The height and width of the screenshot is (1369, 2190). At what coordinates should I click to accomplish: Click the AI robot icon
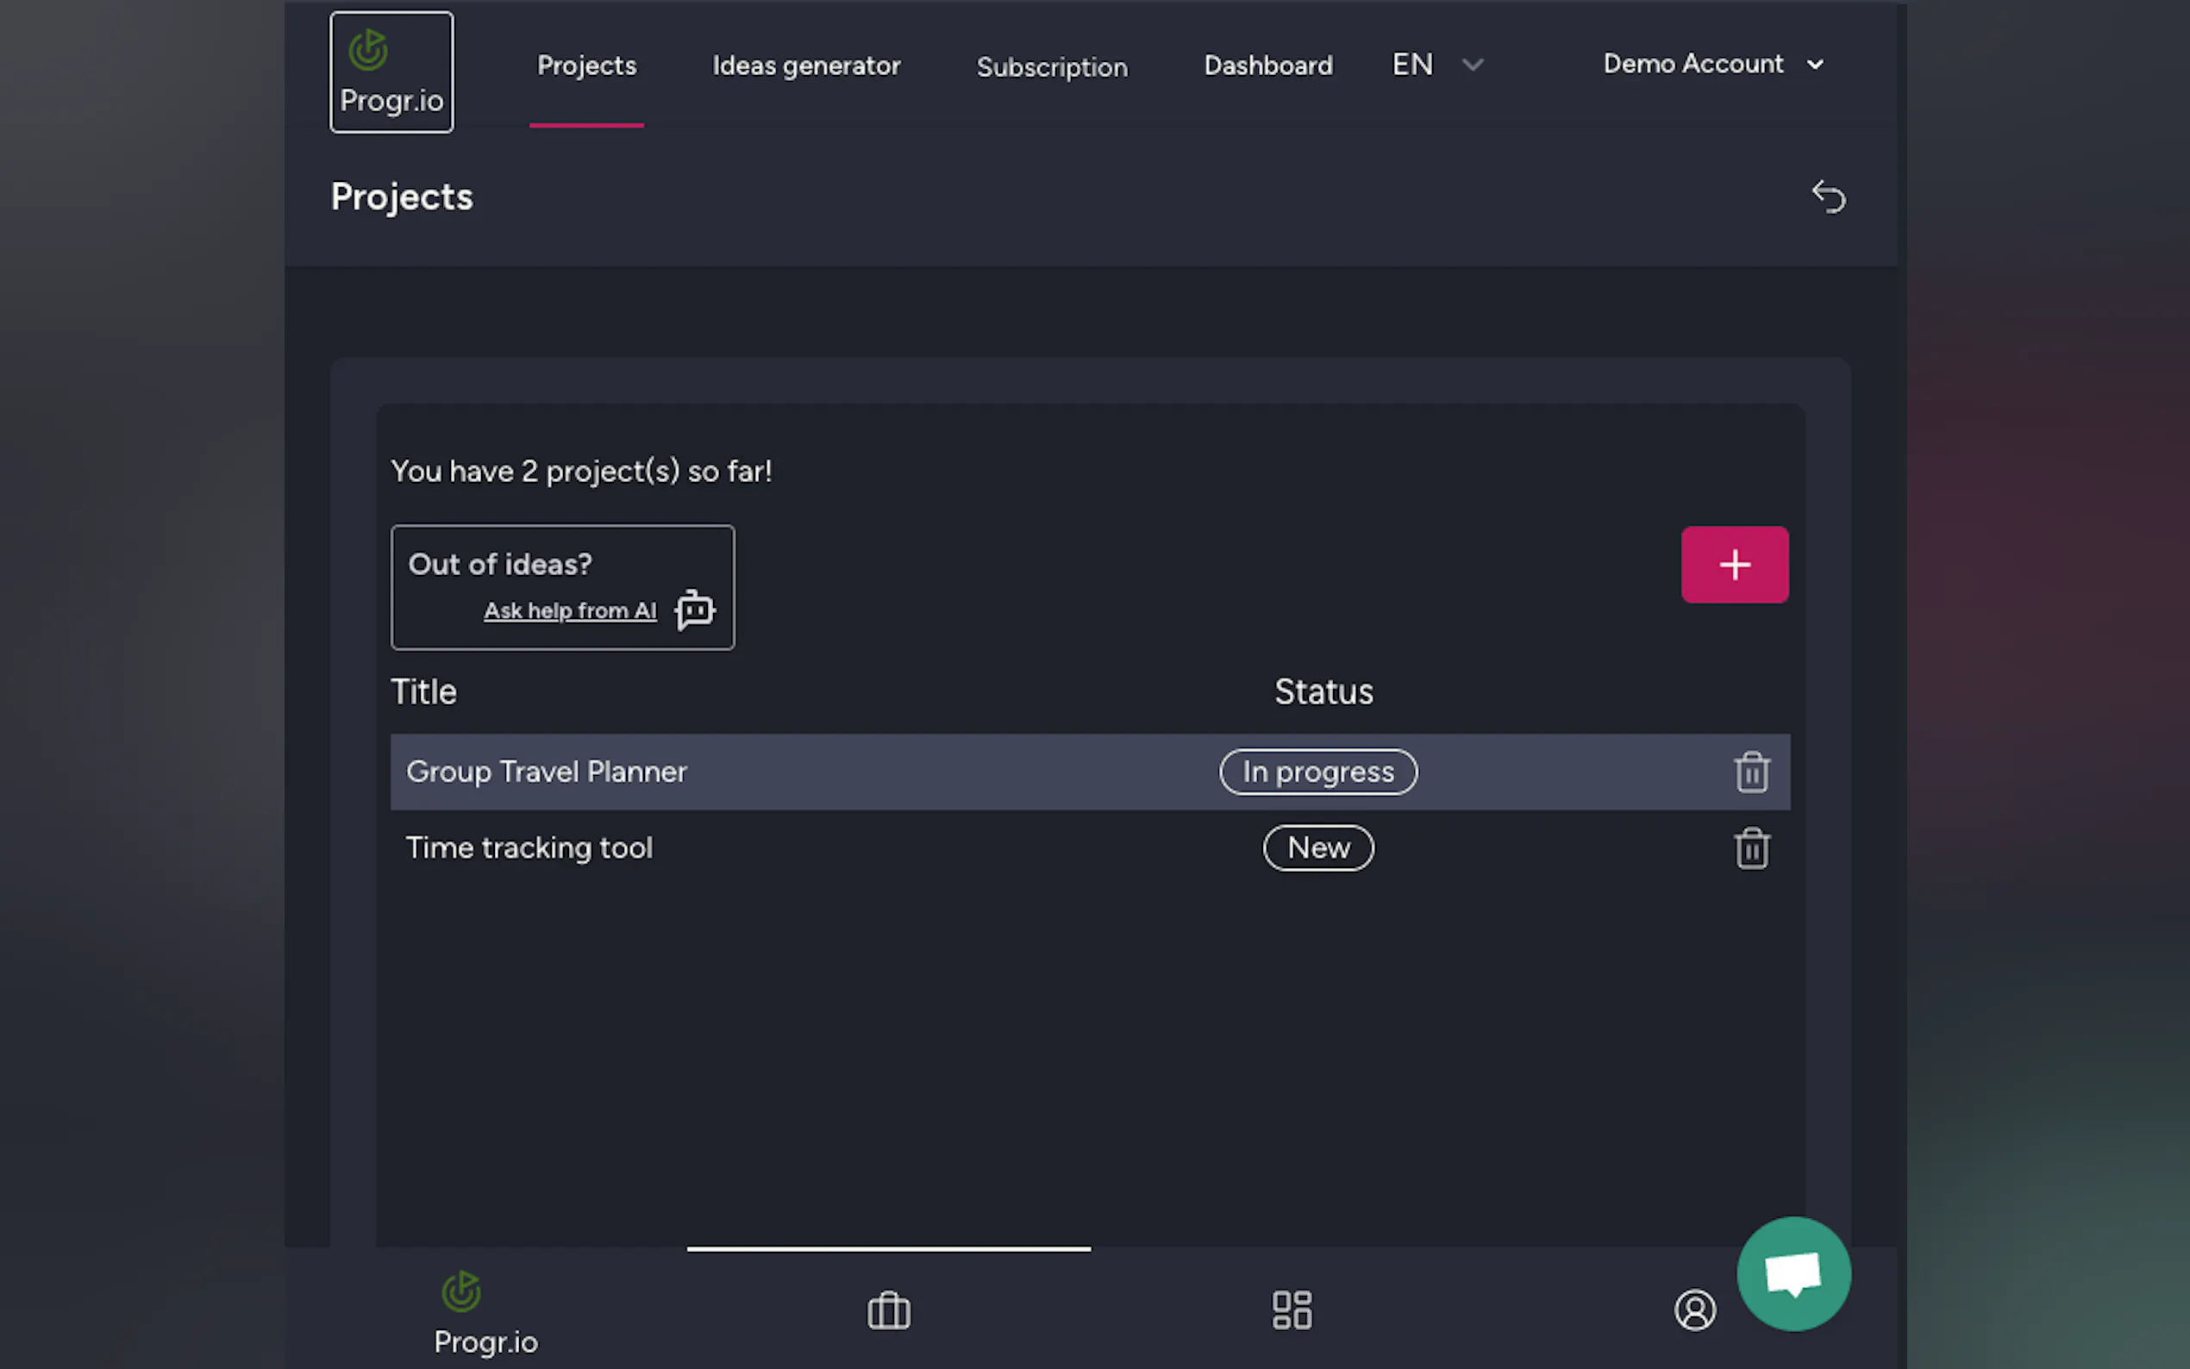pyautogui.click(x=694, y=609)
